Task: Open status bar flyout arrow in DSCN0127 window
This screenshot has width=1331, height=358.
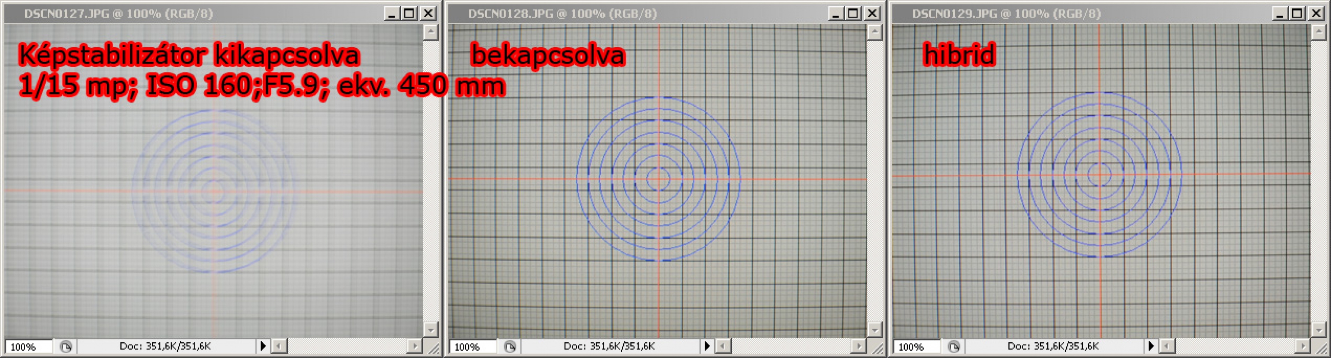Action: (x=263, y=346)
